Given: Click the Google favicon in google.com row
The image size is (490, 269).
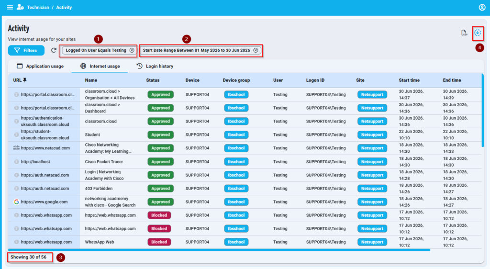Looking at the screenshot, I should [x=16, y=202].
